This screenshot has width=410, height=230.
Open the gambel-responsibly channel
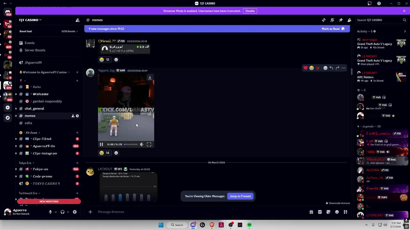pos(47,101)
